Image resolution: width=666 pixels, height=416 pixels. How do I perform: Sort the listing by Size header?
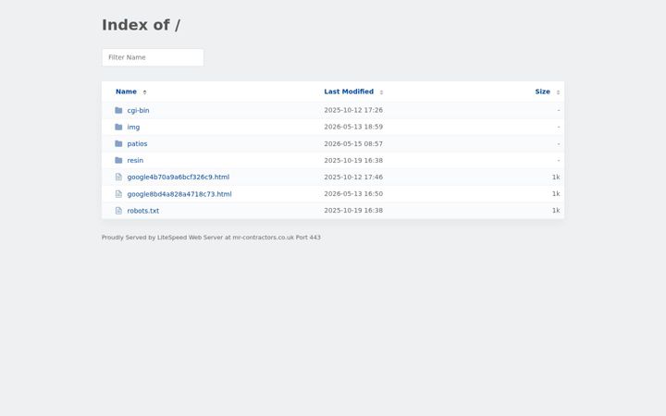click(542, 92)
